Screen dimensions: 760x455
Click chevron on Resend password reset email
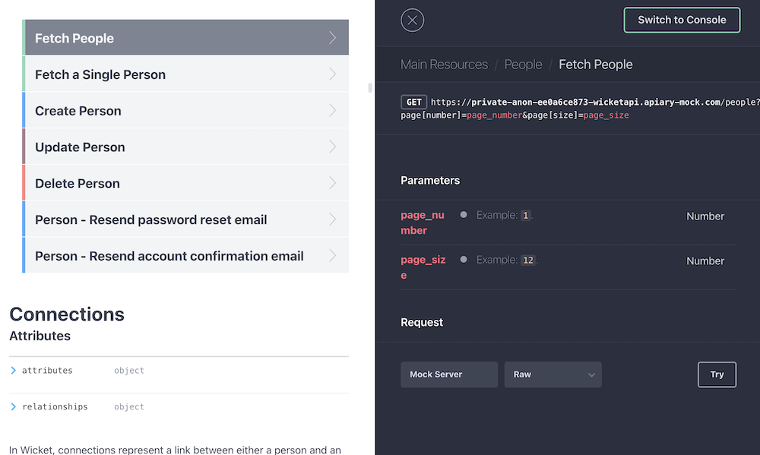[x=332, y=220]
